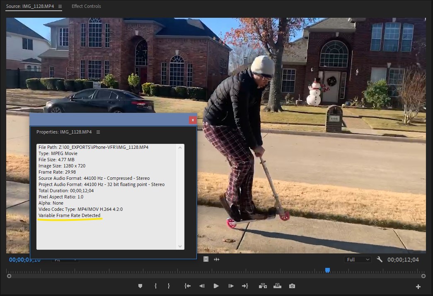Image resolution: width=433 pixels, height=296 pixels.
Task: Open the Source Monitor settings wrench
Action: pos(380,260)
